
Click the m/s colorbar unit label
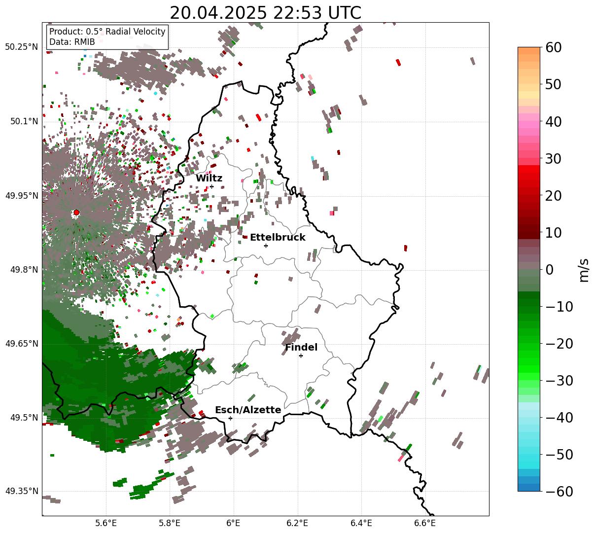click(585, 269)
